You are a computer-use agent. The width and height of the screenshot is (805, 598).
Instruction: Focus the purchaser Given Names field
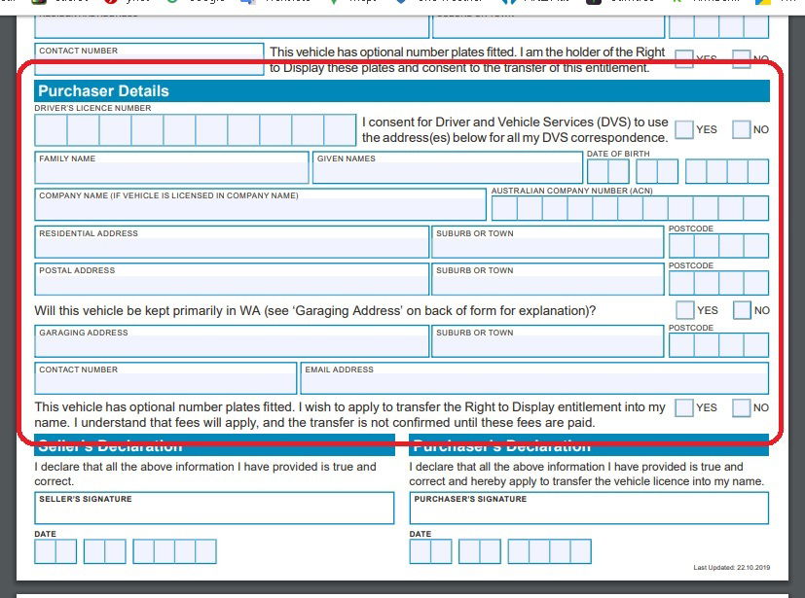click(447, 167)
